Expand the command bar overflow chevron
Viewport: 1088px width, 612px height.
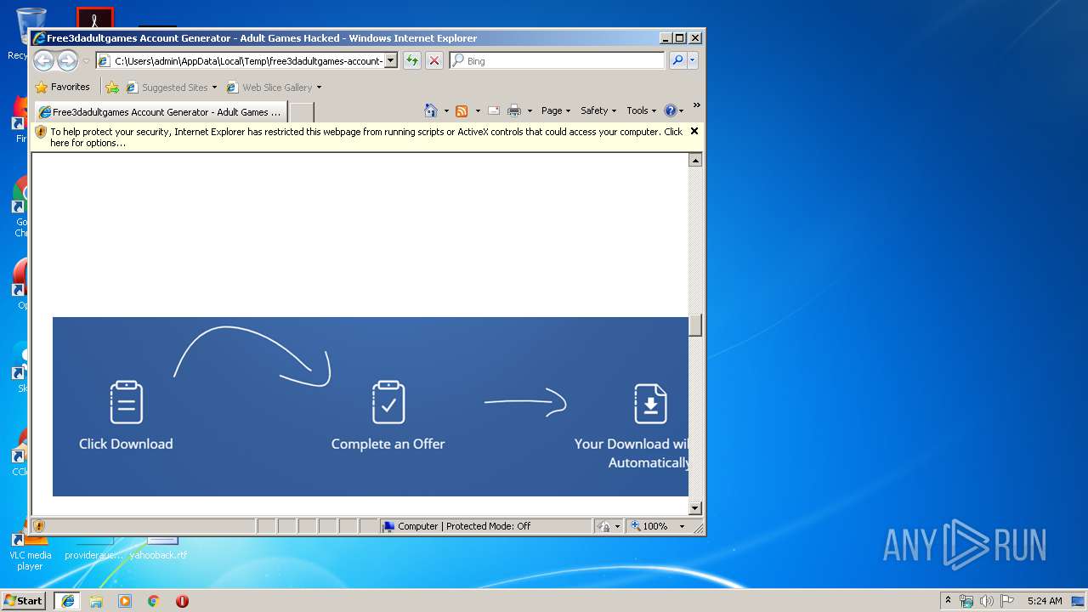tap(696, 106)
